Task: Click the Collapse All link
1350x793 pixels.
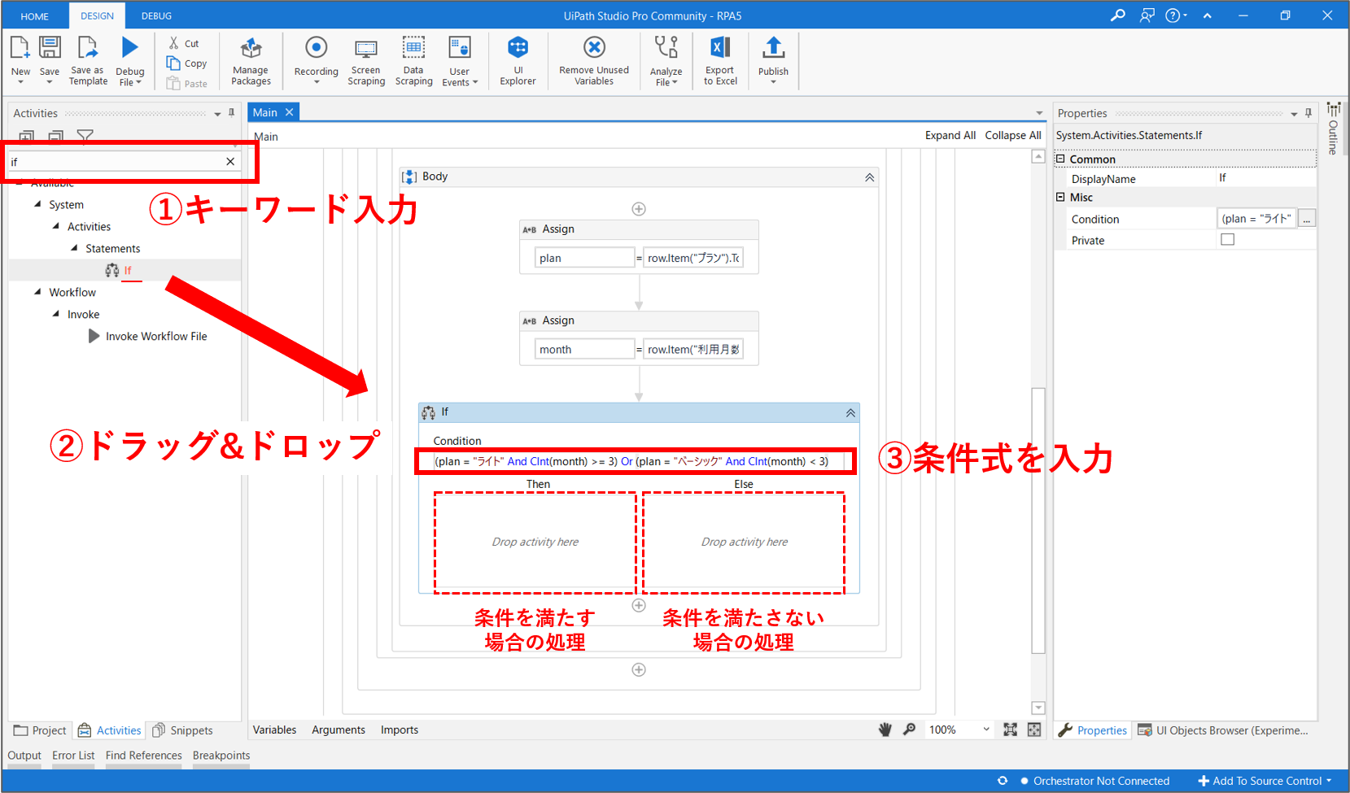Action: click(x=1012, y=136)
